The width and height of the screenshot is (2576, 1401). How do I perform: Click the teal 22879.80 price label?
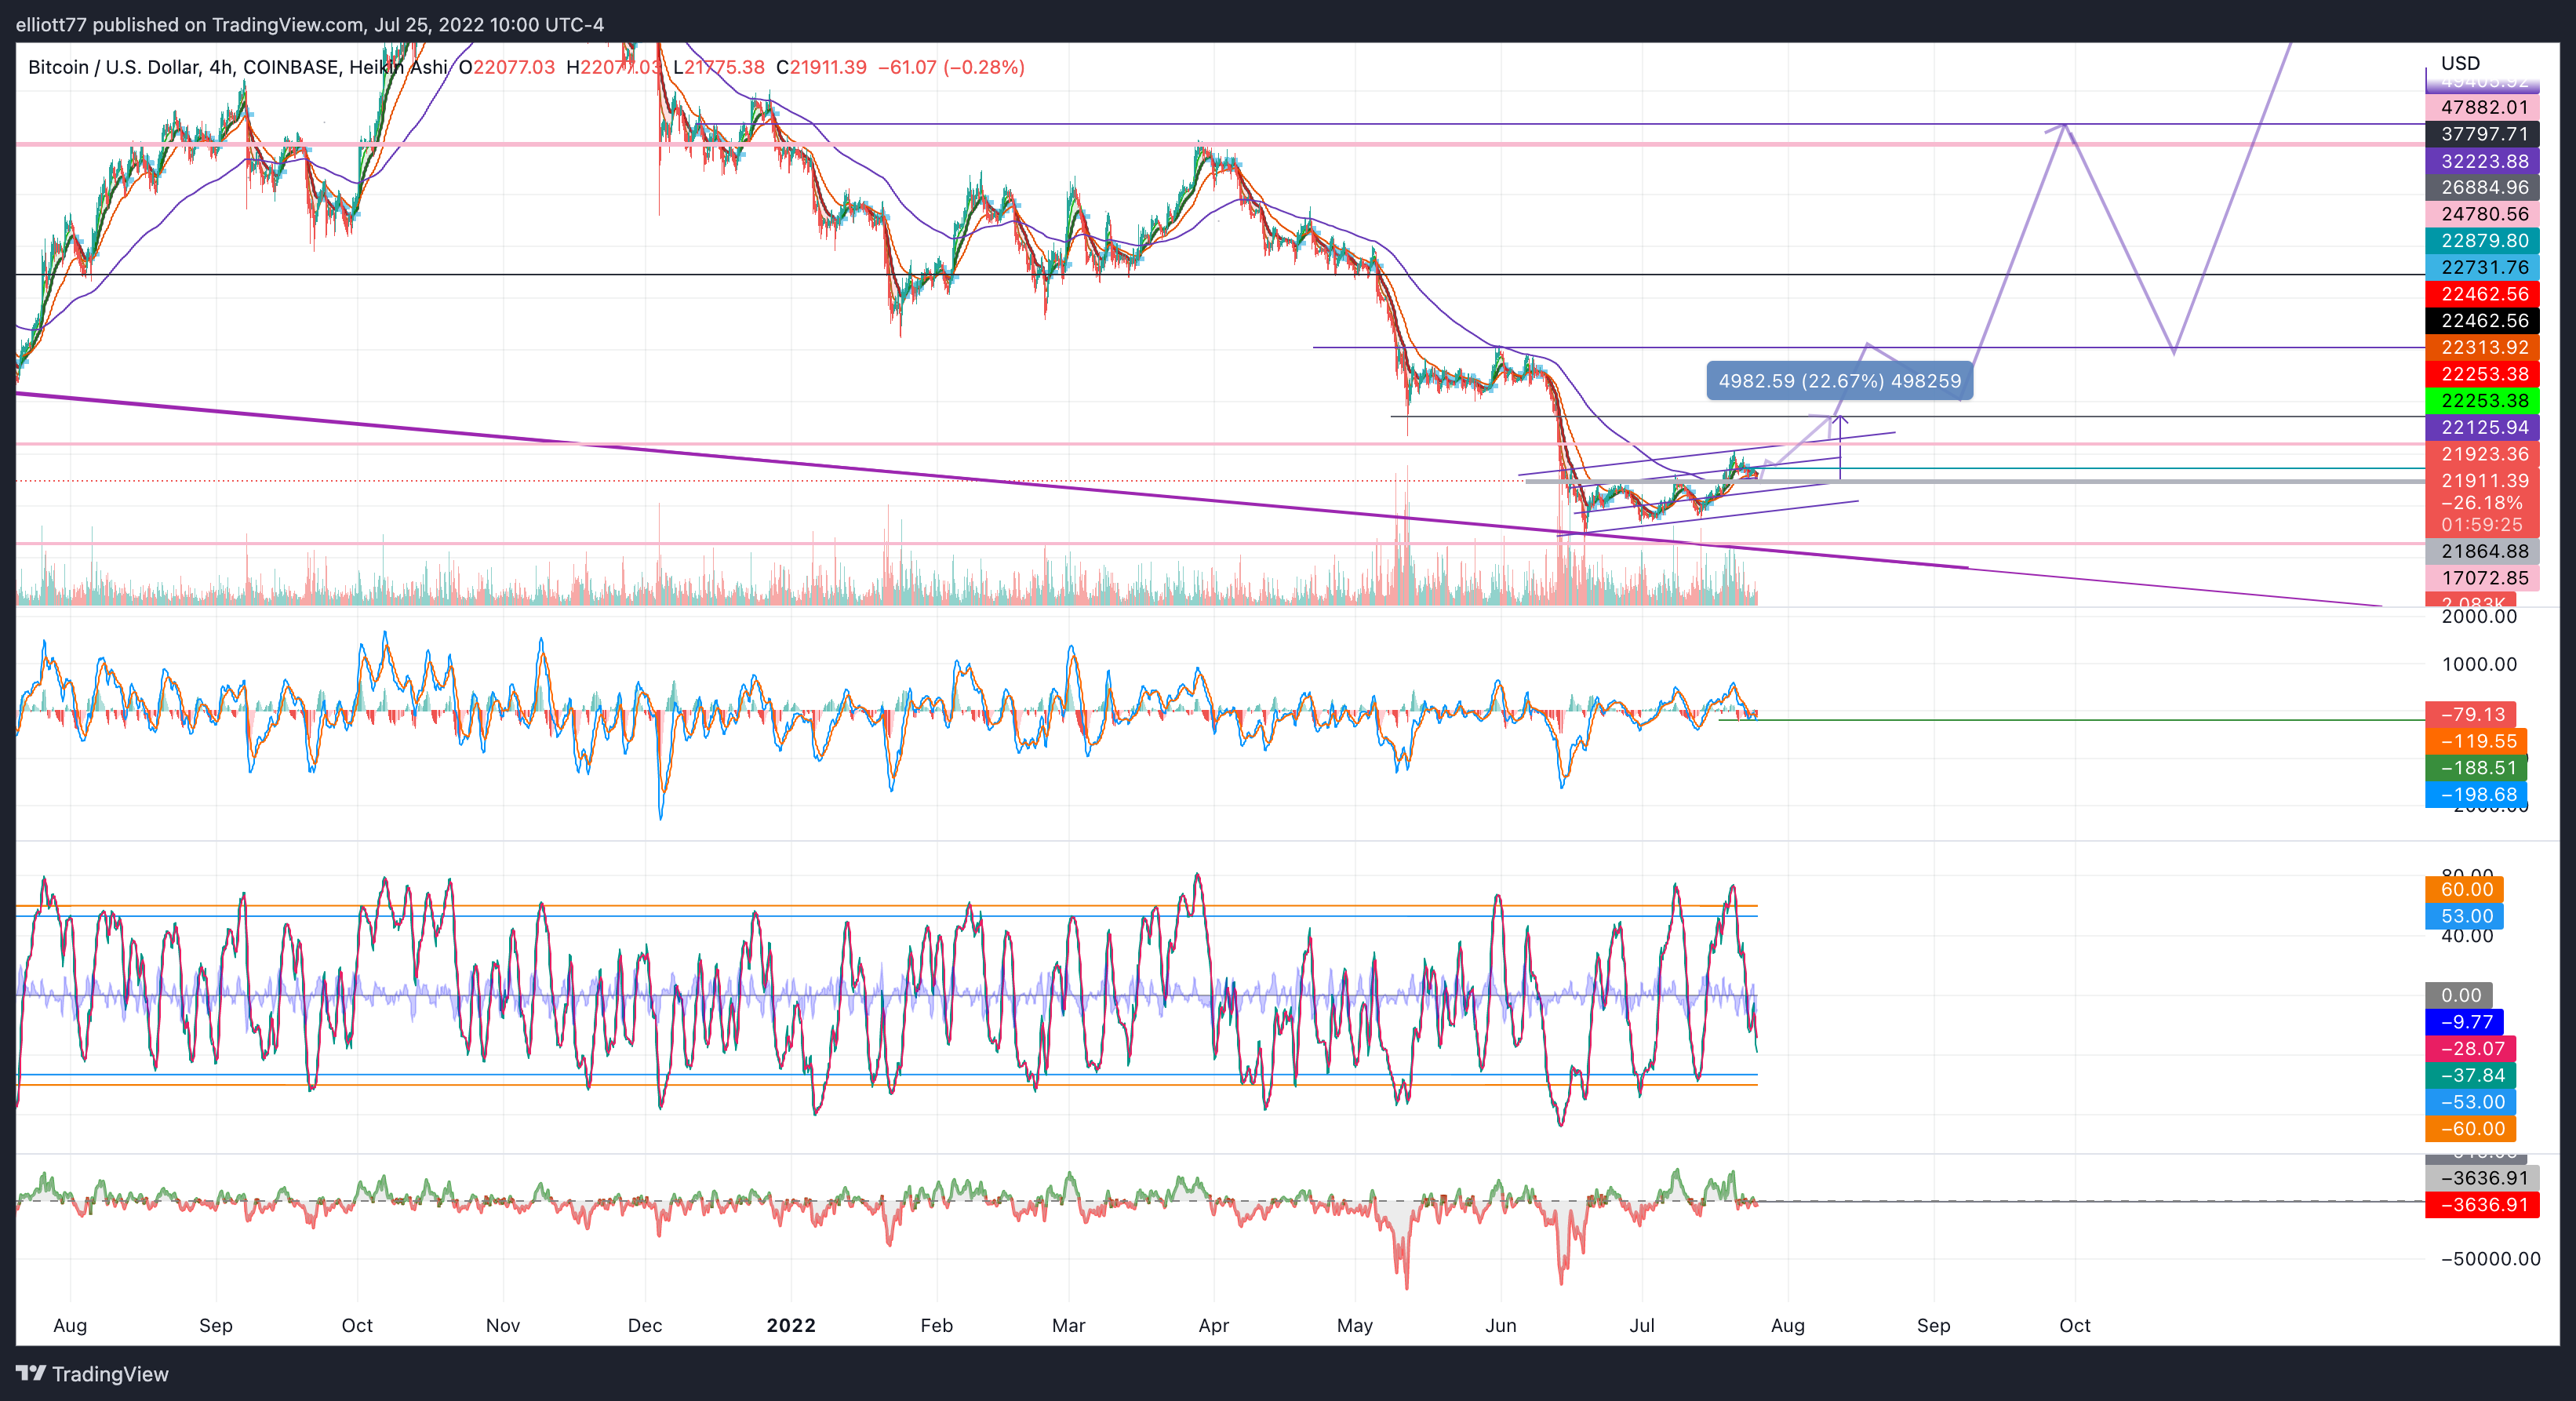tap(2483, 241)
